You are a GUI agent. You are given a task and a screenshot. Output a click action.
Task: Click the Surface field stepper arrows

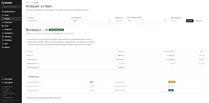pyautogui.click(x=120, y=21)
